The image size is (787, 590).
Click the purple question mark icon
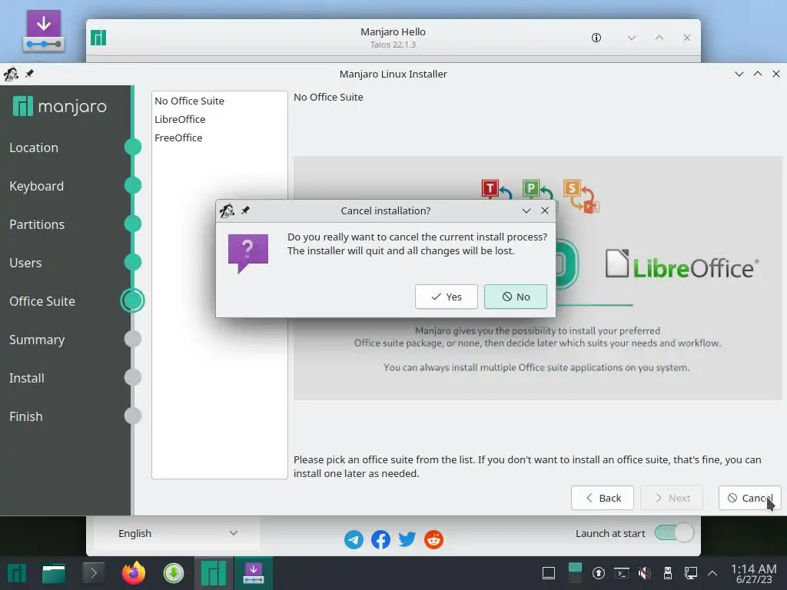click(248, 254)
